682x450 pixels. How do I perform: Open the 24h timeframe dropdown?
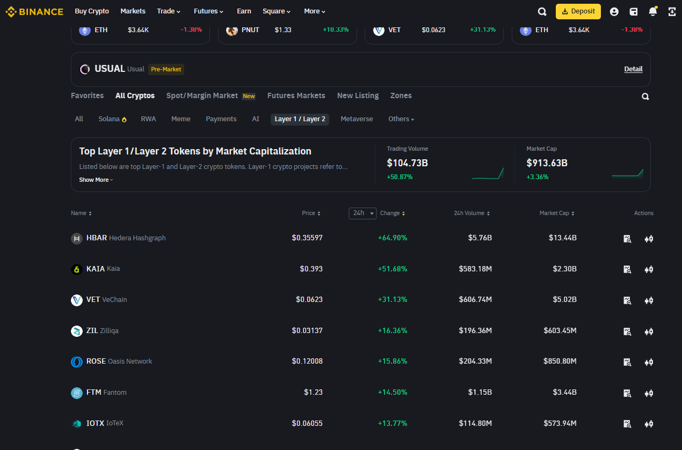(x=362, y=213)
